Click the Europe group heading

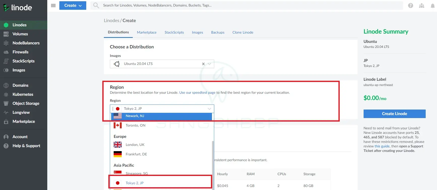(x=120, y=137)
